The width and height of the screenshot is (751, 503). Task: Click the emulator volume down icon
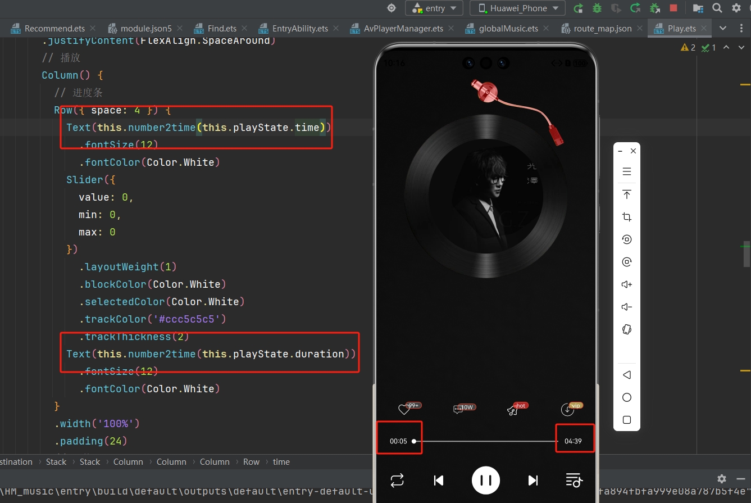(627, 307)
